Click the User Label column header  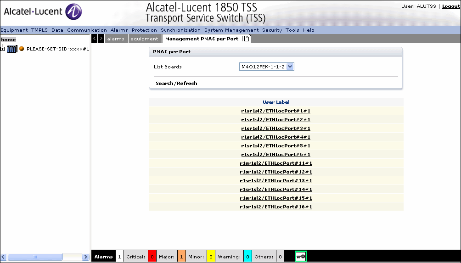point(276,102)
